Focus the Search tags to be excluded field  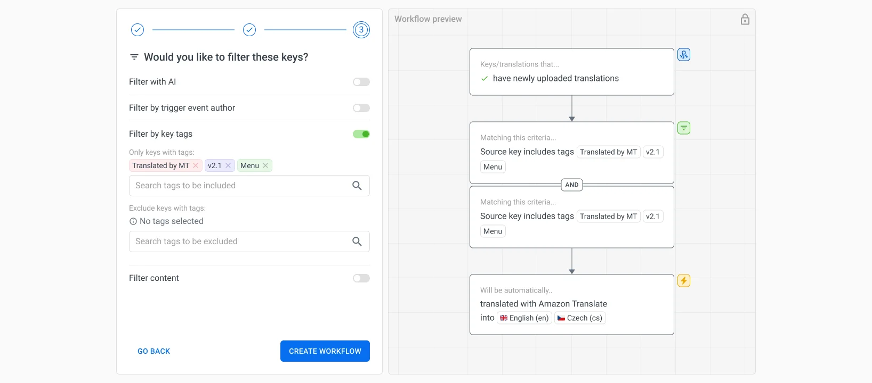click(239, 242)
